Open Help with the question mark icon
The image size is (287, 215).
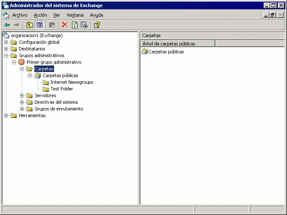pyautogui.click(x=97, y=25)
